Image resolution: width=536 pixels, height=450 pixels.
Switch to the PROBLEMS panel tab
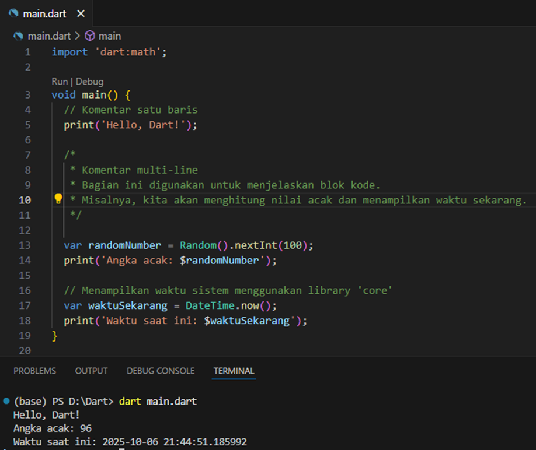(x=35, y=371)
